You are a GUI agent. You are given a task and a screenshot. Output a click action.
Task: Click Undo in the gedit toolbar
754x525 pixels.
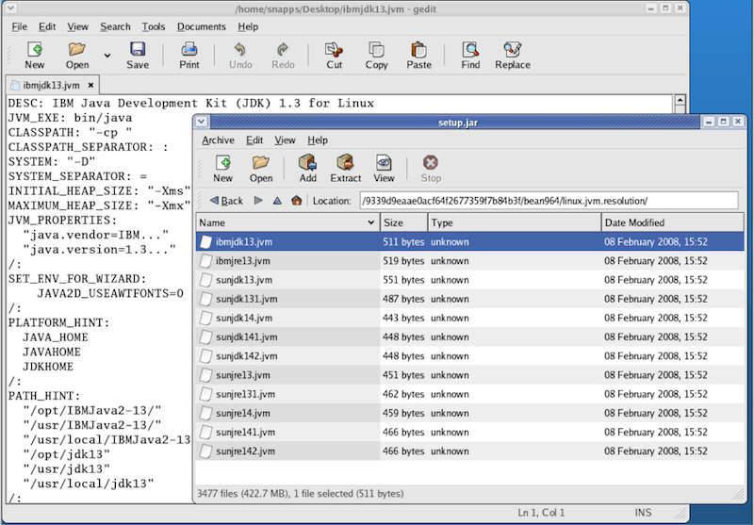[240, 56]
